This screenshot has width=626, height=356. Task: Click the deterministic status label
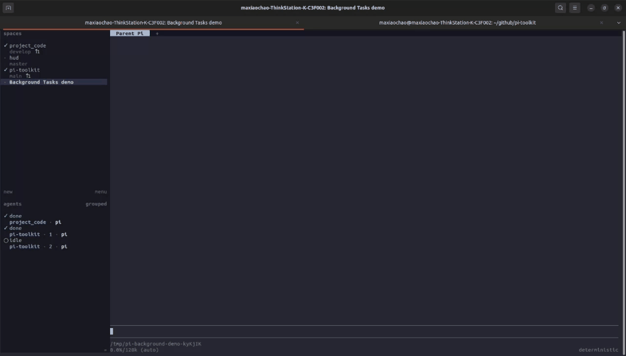598,350
